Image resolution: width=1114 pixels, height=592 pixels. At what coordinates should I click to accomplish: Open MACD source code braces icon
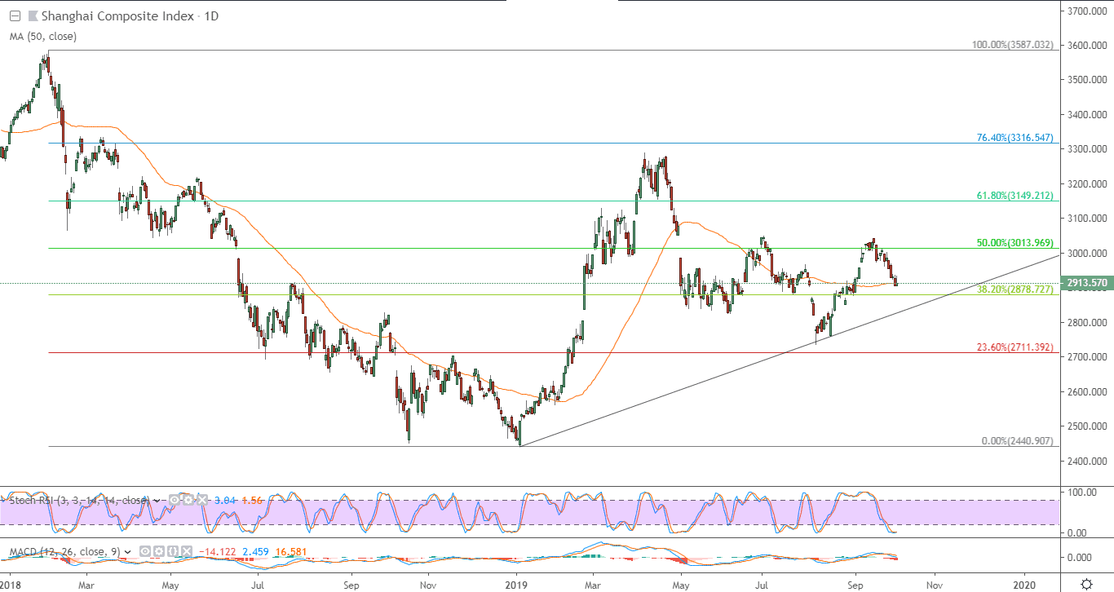(x=171, y=552)
